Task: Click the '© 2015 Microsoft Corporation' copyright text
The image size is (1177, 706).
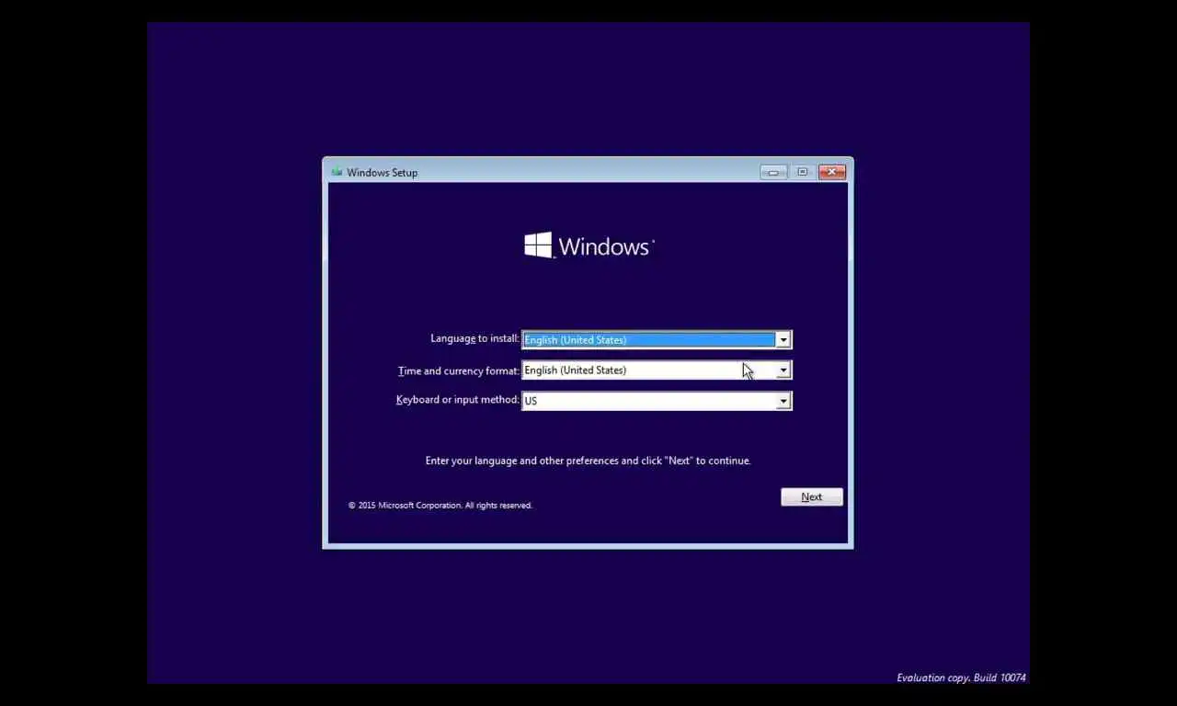Action: point(440,506)
